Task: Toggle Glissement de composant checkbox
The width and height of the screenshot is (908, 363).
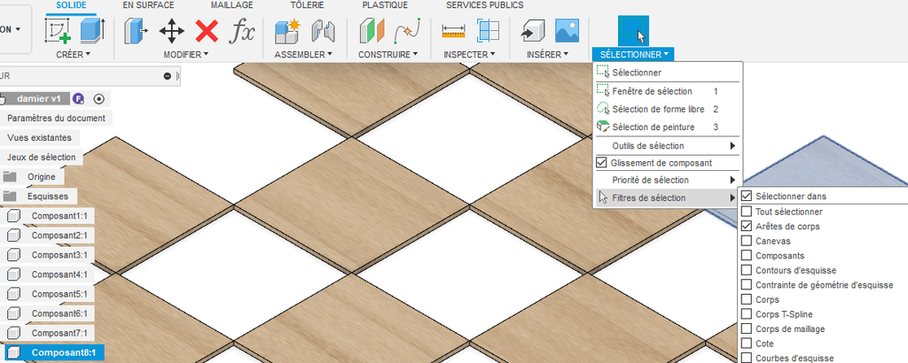Action: 601,163
